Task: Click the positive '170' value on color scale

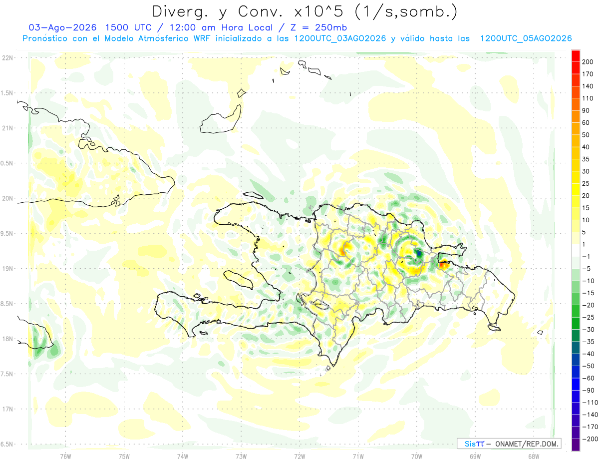Action: tap(588, 74)
